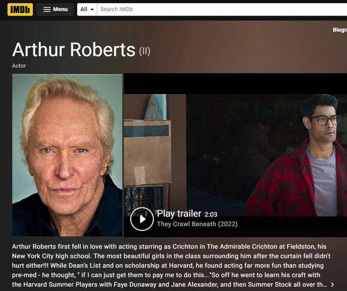Click the Arthur Roberts name heading

pos(74,50)
